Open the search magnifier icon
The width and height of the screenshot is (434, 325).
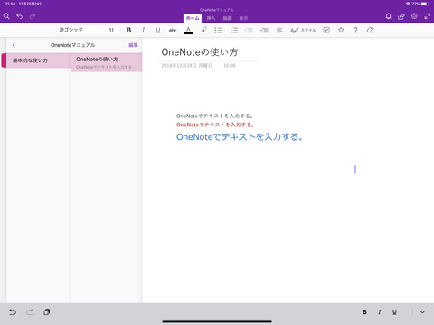(6, 16)
